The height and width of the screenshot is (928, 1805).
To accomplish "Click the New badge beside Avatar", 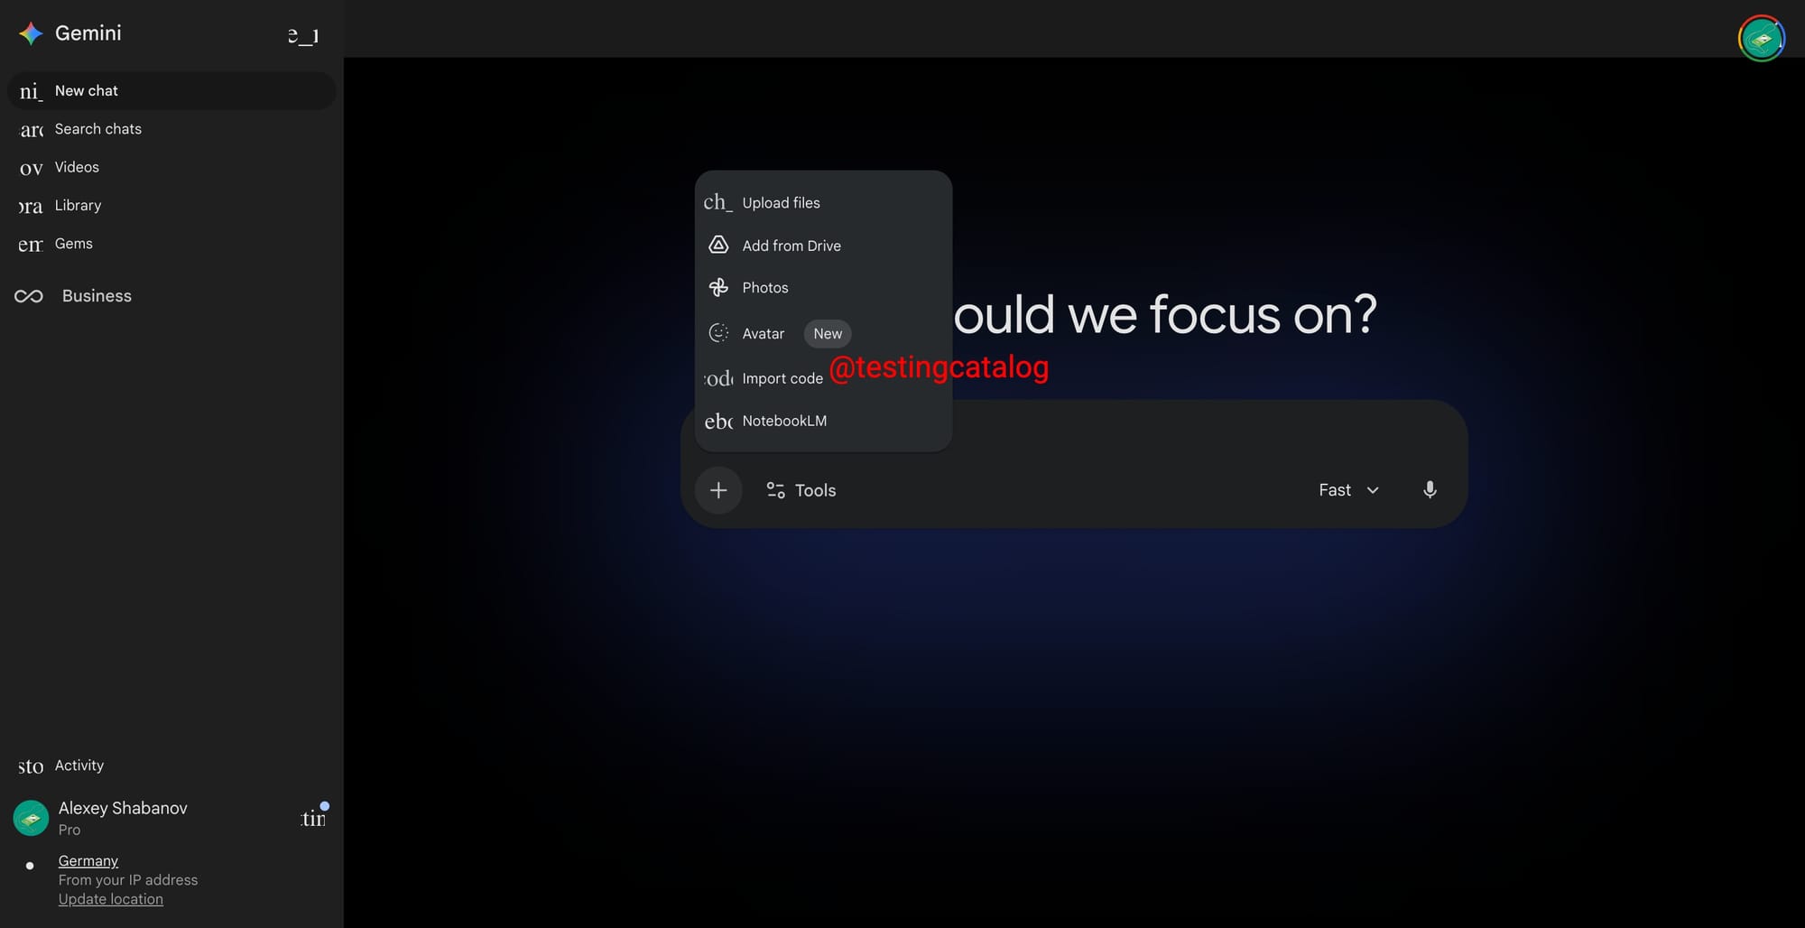I will point(828,333).
